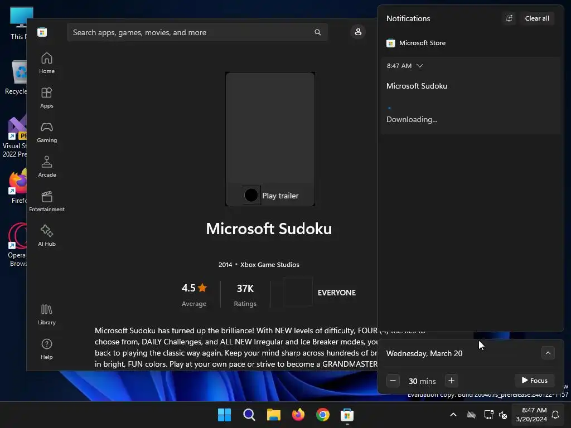Image resolution: width=571 pixels, height=428 pixels.
Task: Launch Firefox from the taskbar
Action: pos(298,415)
